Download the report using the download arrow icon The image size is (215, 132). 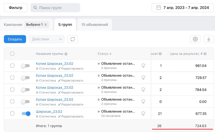tap(209, 39)
